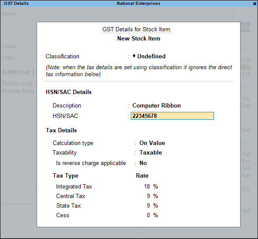Click the HSN/SAC Details section heading
The height and width of the screenshot is (239, 258).
point(68,92)
